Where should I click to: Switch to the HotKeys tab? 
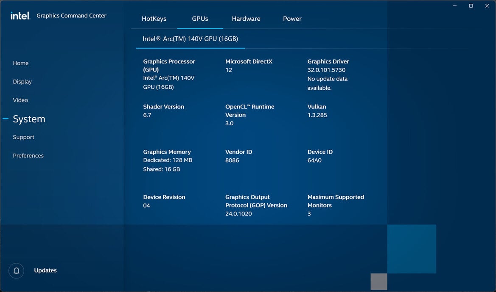click(154, 19)
